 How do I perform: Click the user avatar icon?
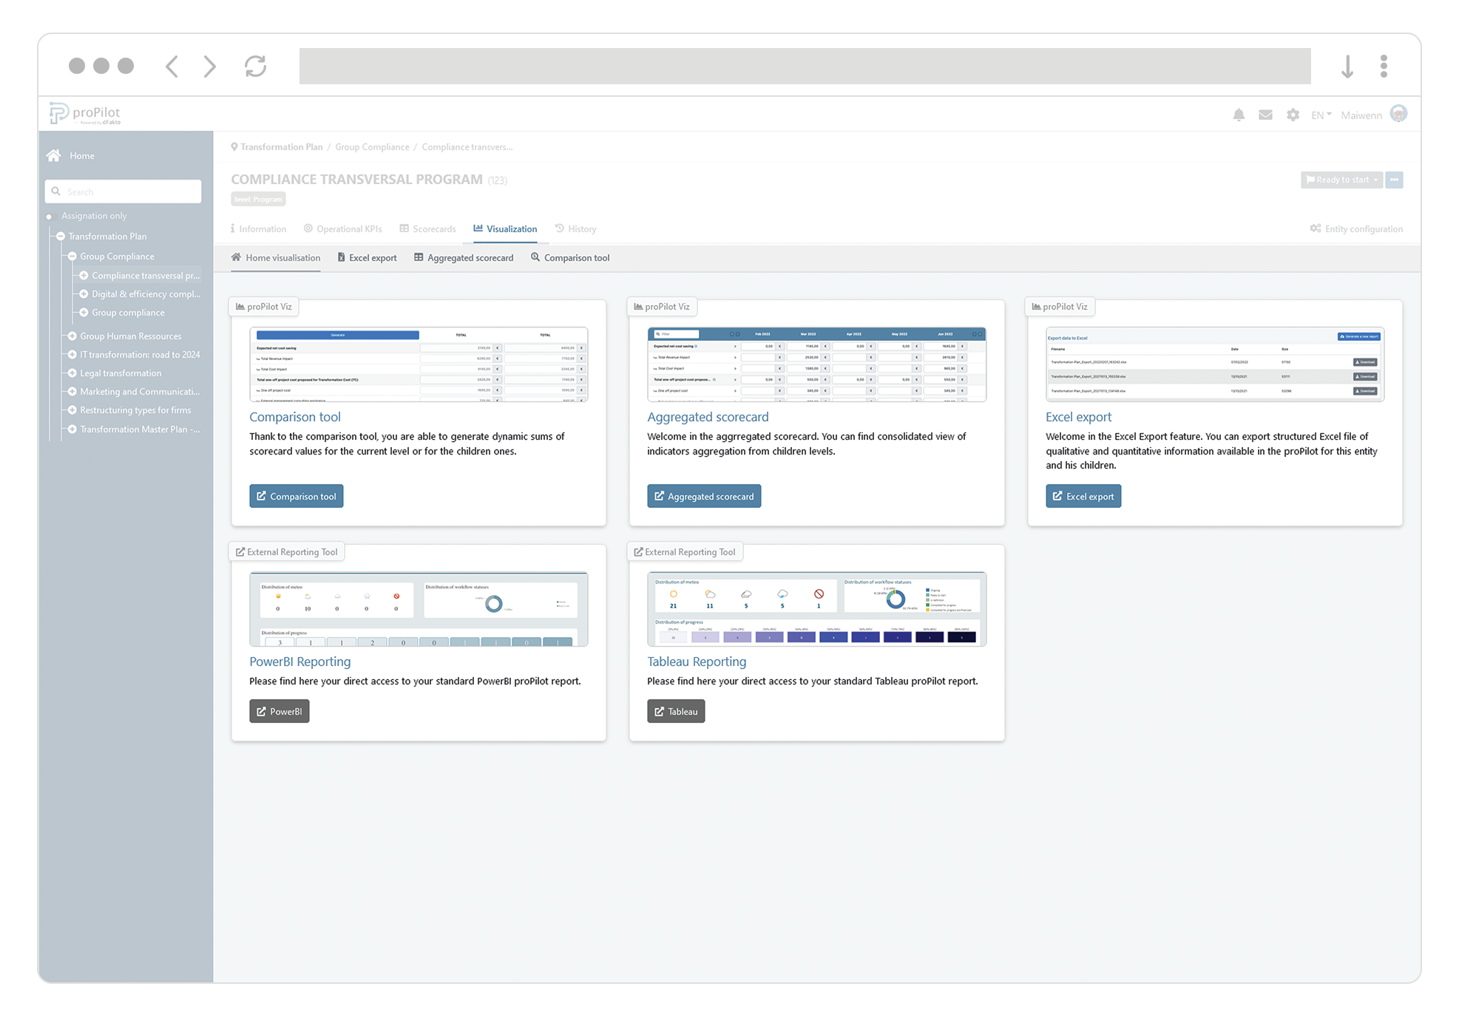[x=1398, y=114]
